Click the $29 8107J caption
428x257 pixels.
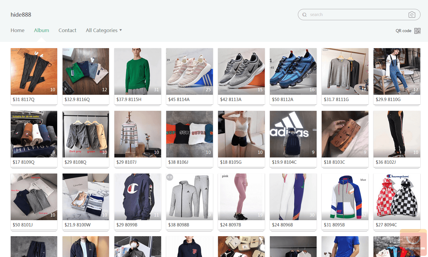126,162
